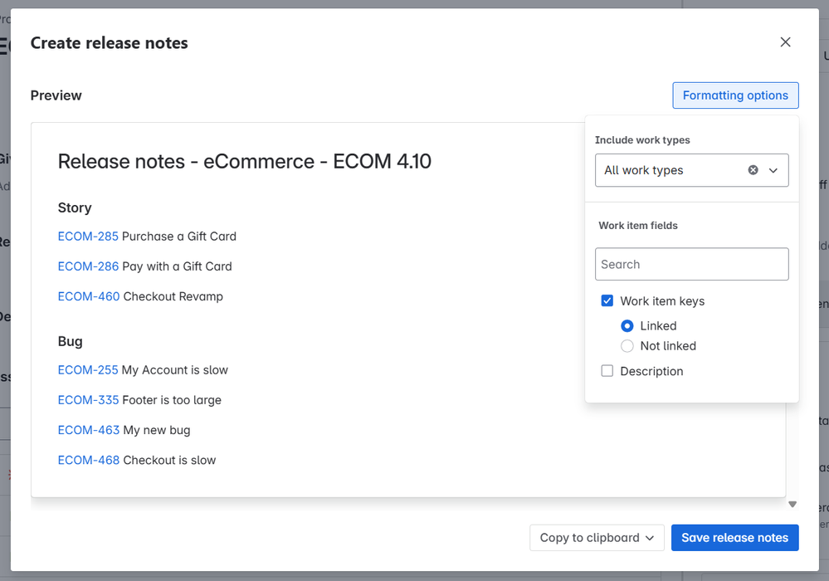Select the Not linked radio option
The width and height of the screenshot is (829, 581).
[627, 346]
